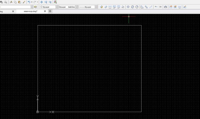Click the Copy icon
The width and height of the screenshot is (200, 119).
coord(15,2)
